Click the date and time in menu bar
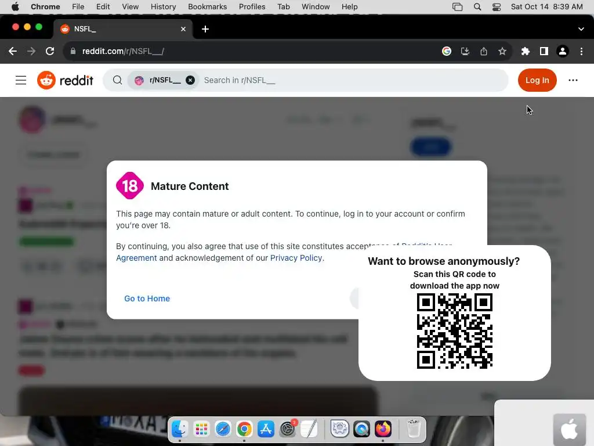This screenshot has height=446, width=594. [x=546, y=6]
